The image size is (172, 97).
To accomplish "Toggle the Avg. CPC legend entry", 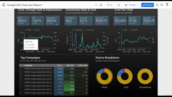I will (134, 30).
